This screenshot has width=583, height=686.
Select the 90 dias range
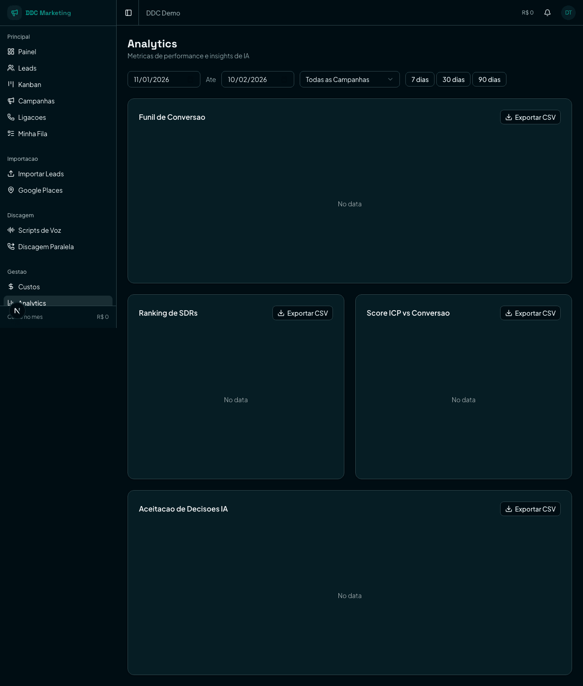(489, 79)
